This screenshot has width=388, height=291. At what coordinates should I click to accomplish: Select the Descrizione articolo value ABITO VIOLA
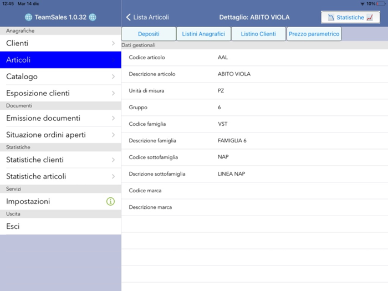(234, 74)
